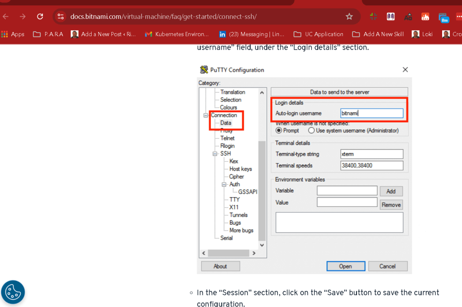
Task: Click the category list vertical scrollbar thumb
Action: (262, 191)
